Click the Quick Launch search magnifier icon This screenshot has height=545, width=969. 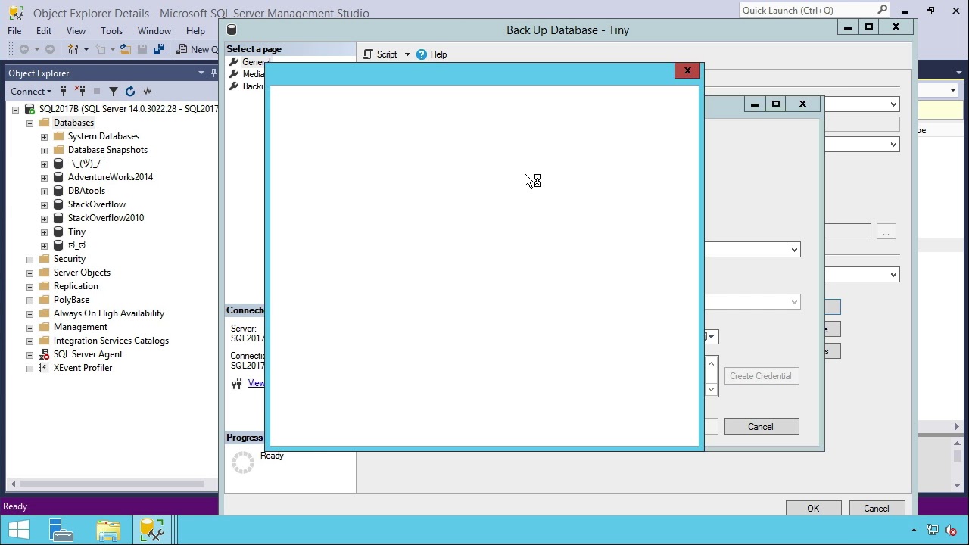[x=882, y=10]
